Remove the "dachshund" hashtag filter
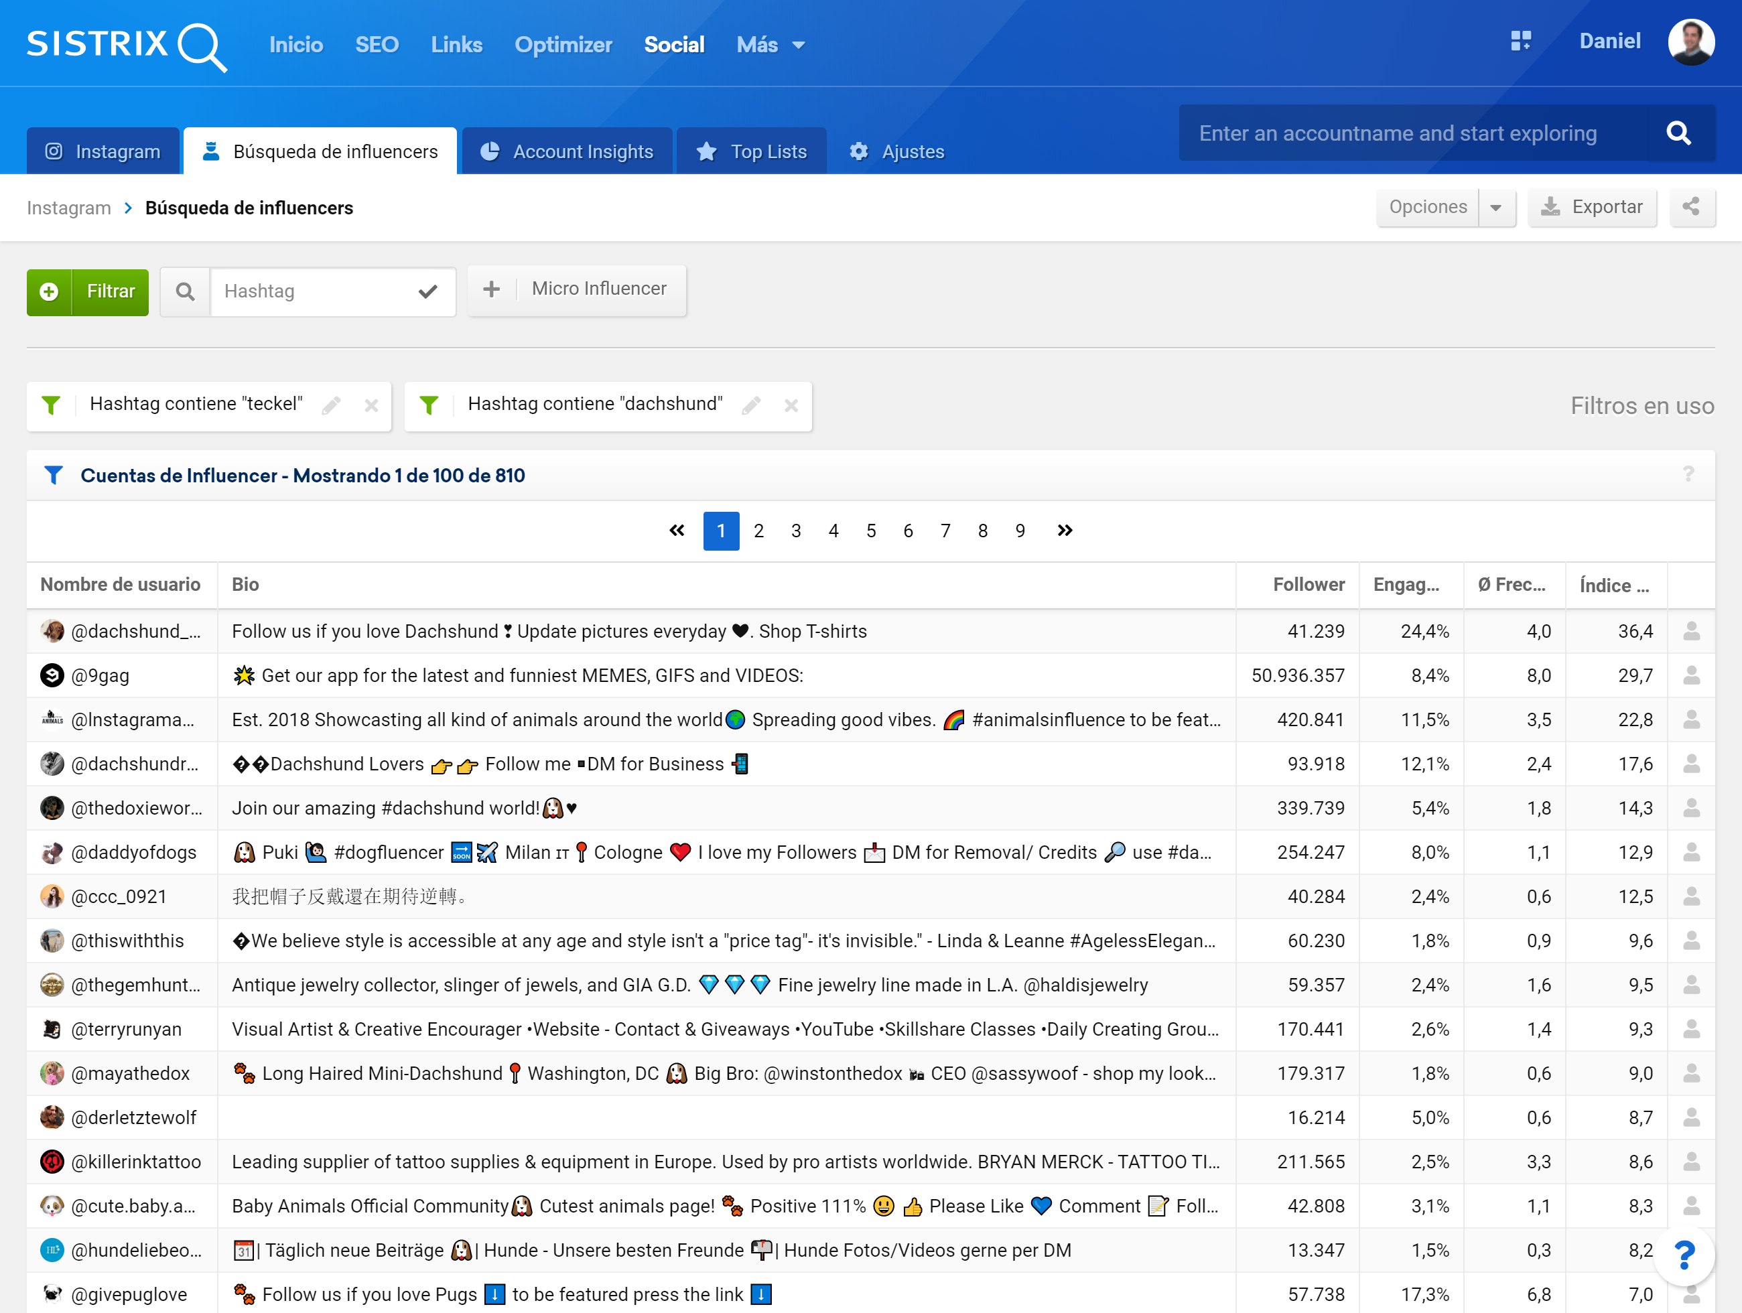Screen dimensions: 1742x1313 [791, 405]
